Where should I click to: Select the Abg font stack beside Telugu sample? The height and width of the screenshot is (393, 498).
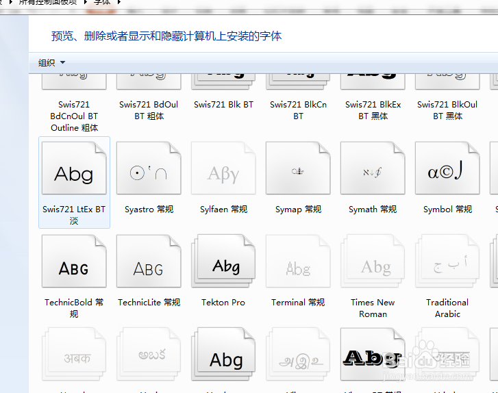pyautogui.click(x=223, y=354)
